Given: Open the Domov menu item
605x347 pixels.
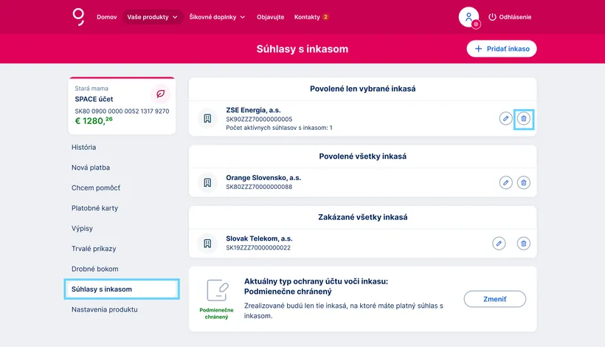Looking at the screenshot, I should [107, 17].
